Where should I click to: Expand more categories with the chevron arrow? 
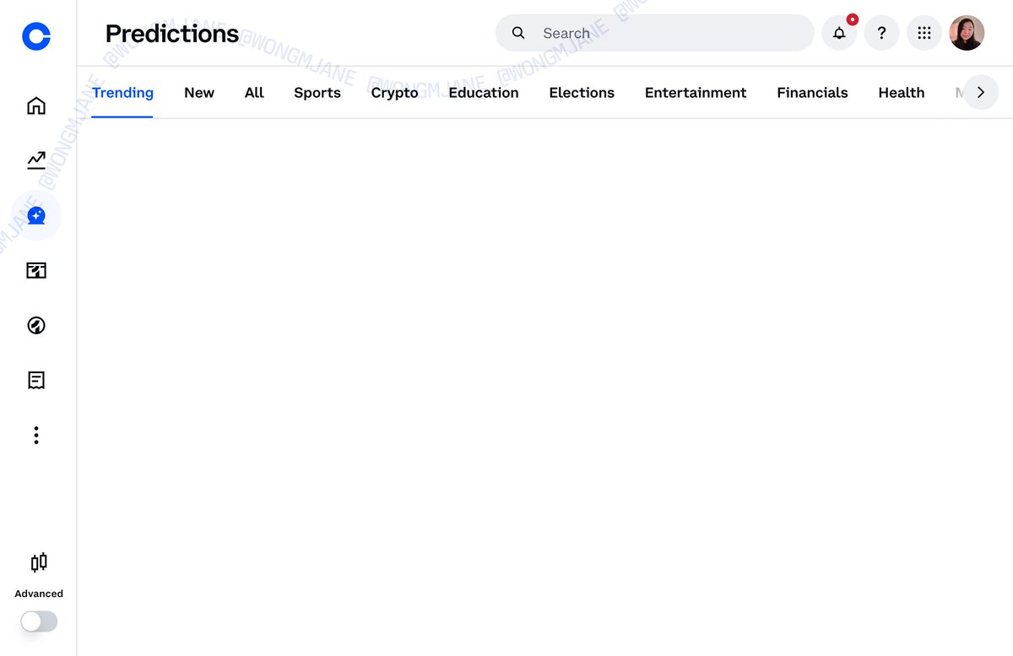(x=980, y=93)
